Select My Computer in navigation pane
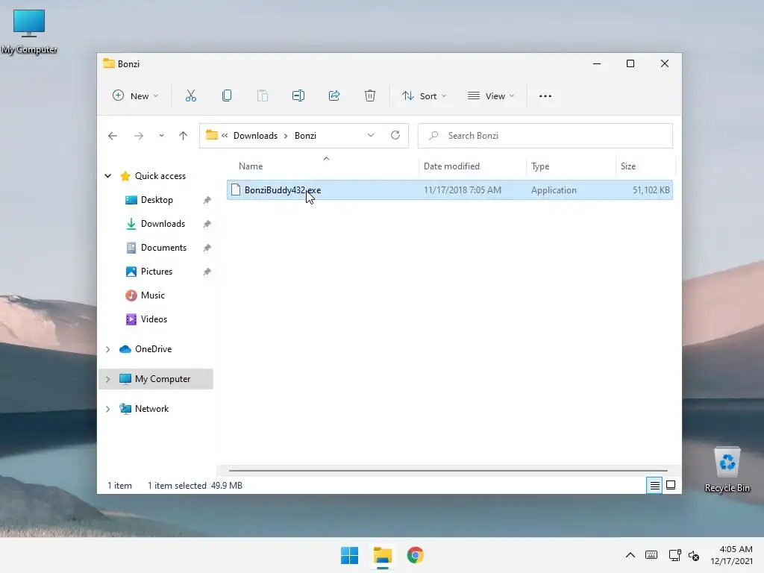 162,379
